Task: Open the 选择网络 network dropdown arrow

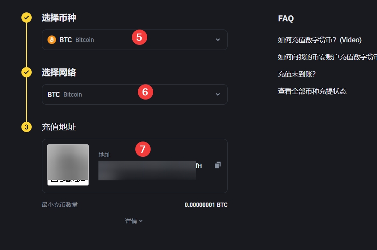Action: pos(218,94)
